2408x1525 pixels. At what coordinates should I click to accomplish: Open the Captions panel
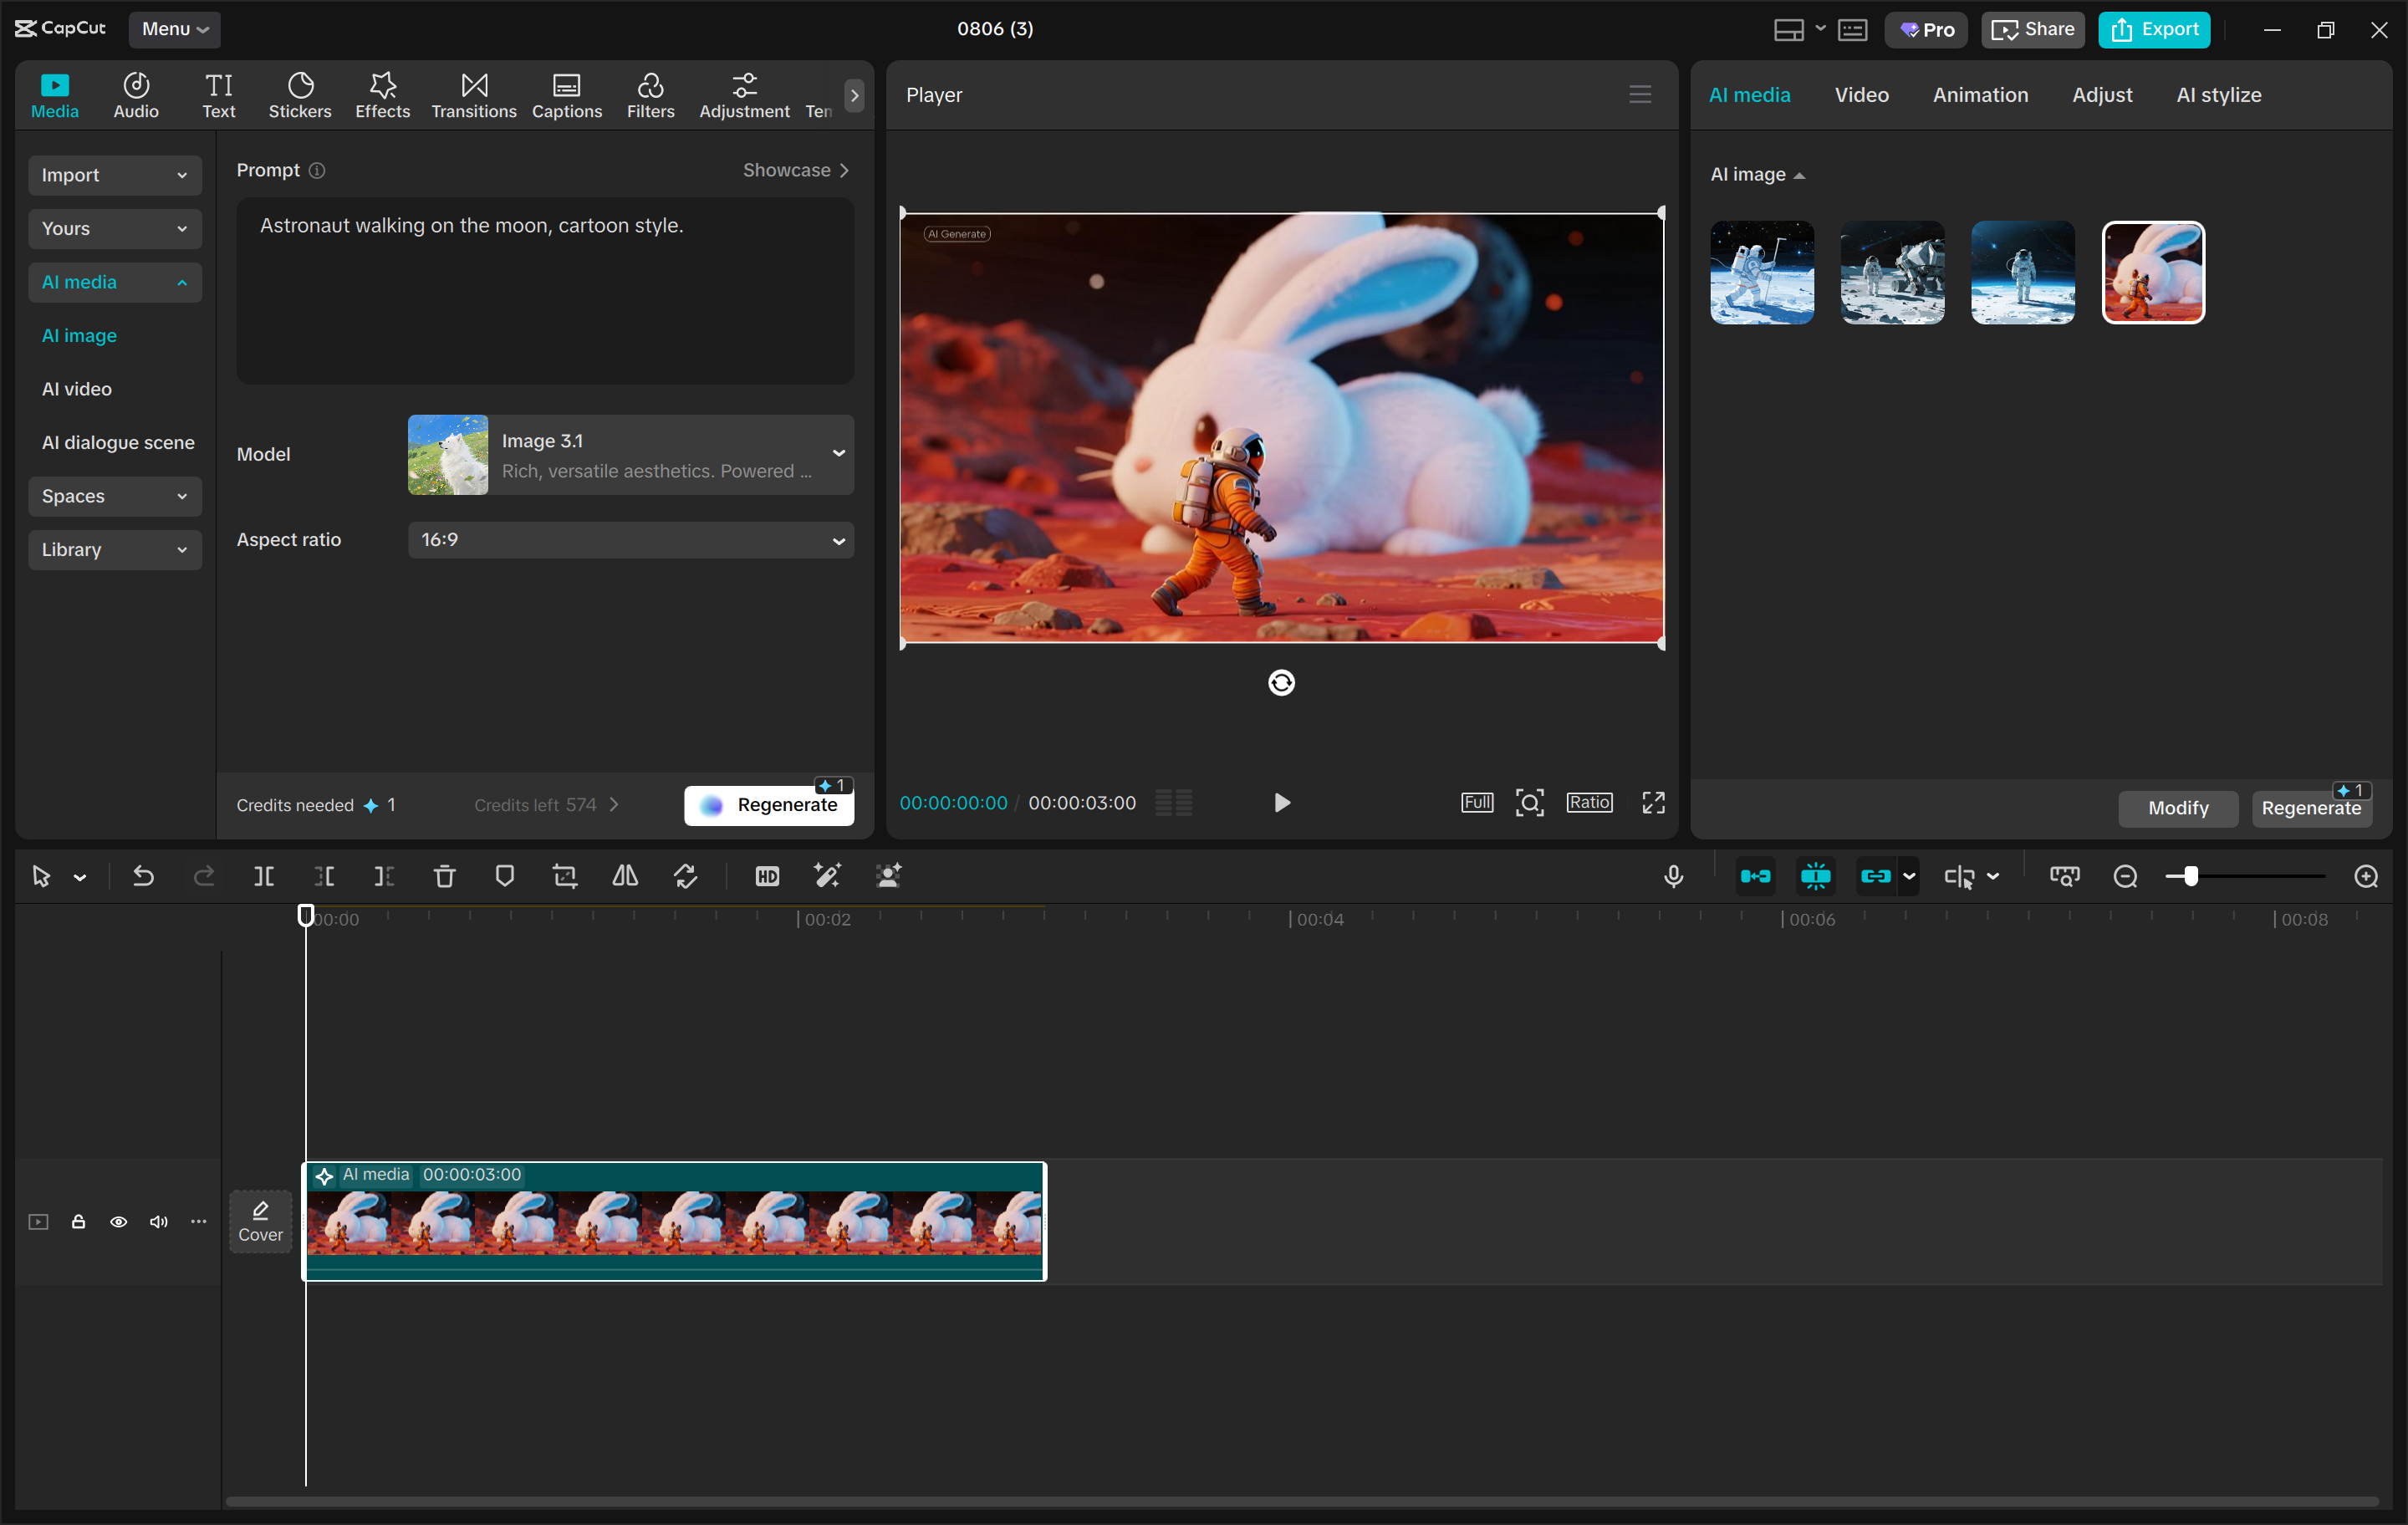click(567, 95)
